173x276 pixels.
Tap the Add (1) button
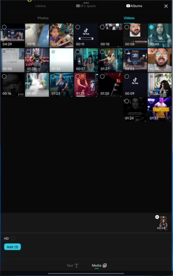12,247
